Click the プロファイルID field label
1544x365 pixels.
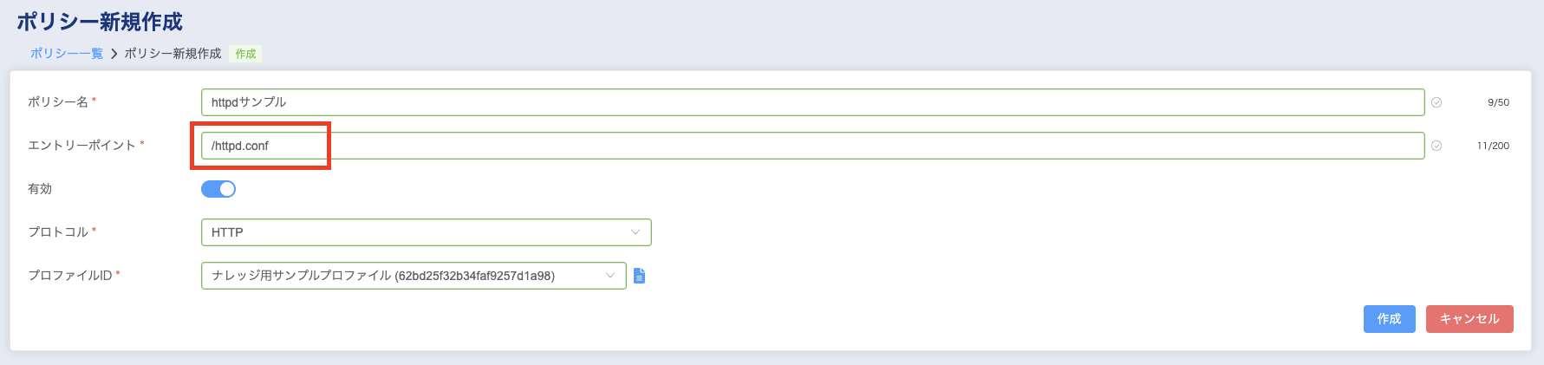pos(70,276)
